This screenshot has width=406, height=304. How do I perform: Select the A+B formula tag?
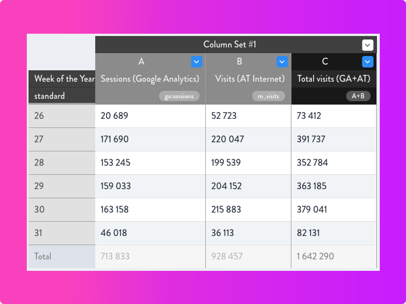click(358, 96)
